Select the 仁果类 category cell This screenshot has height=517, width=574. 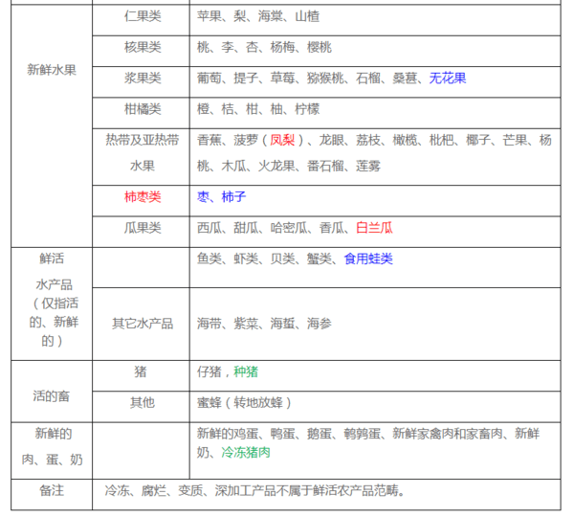[143, 17]
